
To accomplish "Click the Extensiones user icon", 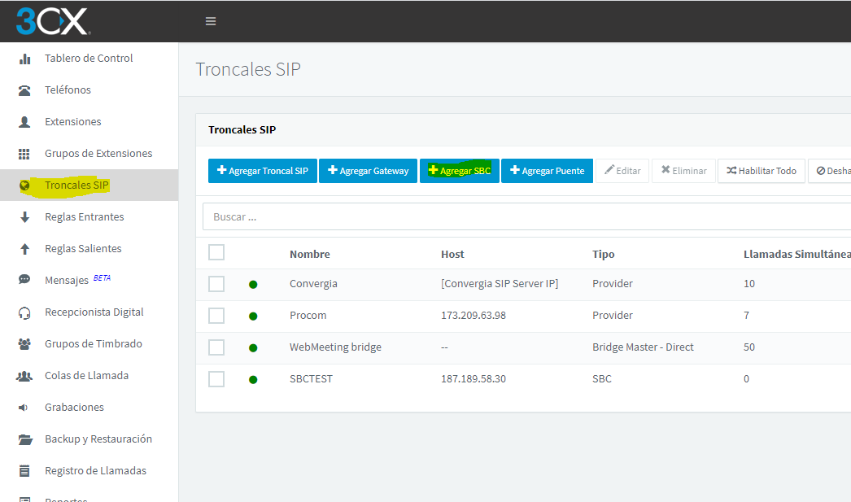I will (x=24, y=122).
